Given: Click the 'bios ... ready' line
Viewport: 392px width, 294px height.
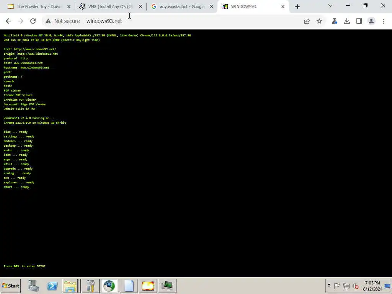Looking at the screenshot, I should [x=15, y=132].
